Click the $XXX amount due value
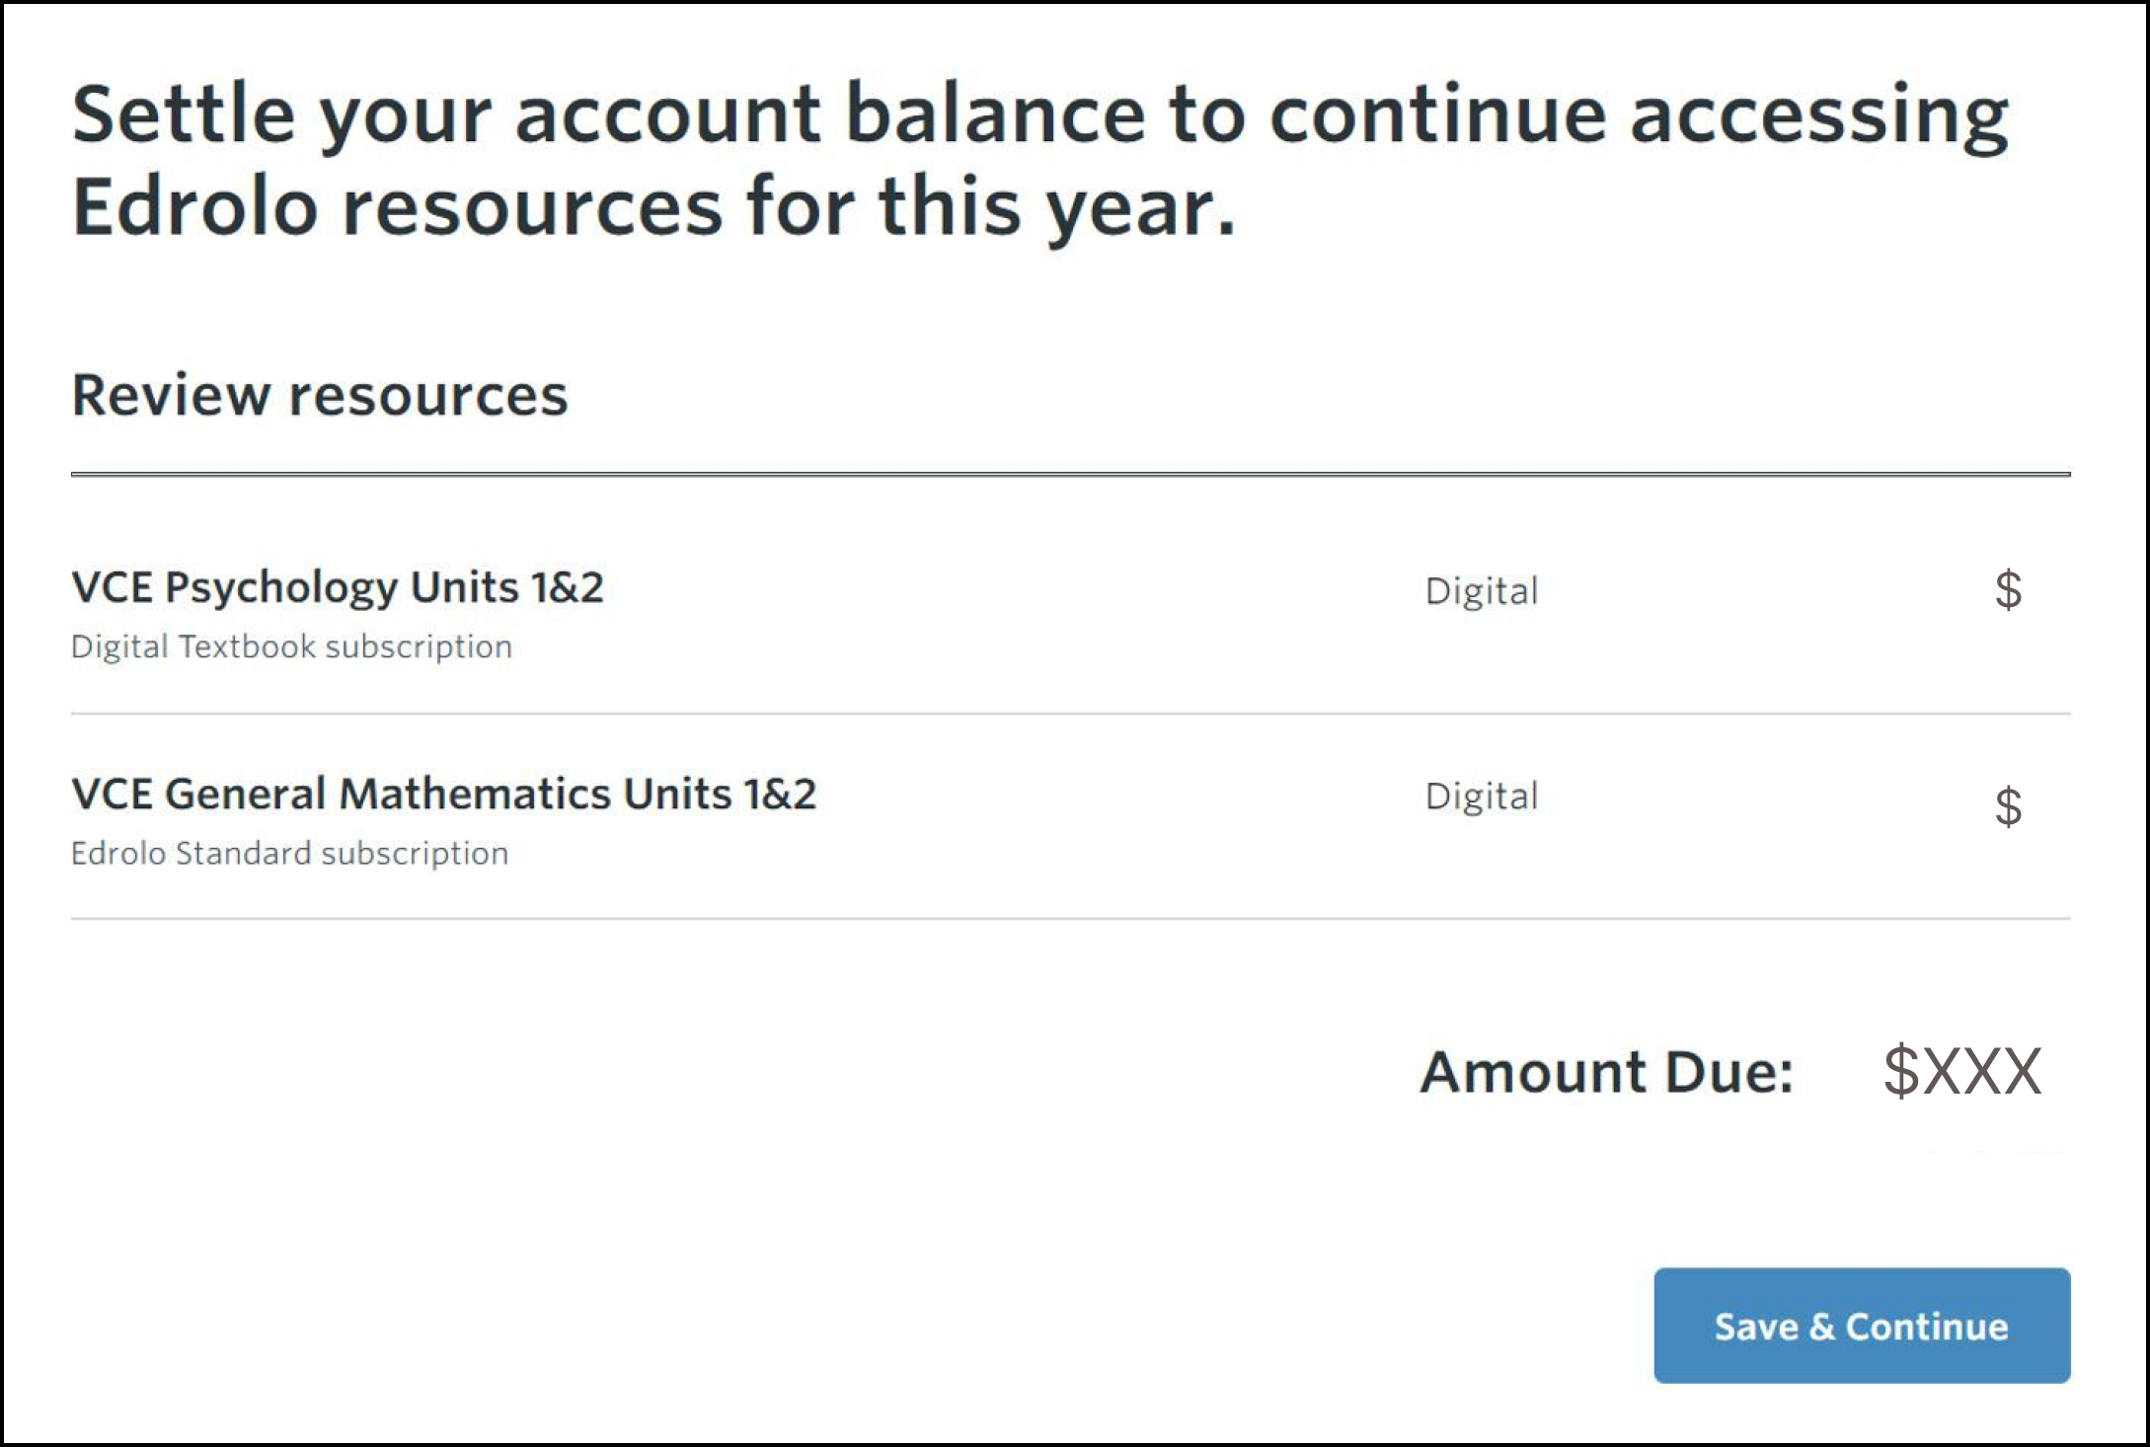Viewport: 2150px width, 1447px height. click(x=1961, y=1072)
